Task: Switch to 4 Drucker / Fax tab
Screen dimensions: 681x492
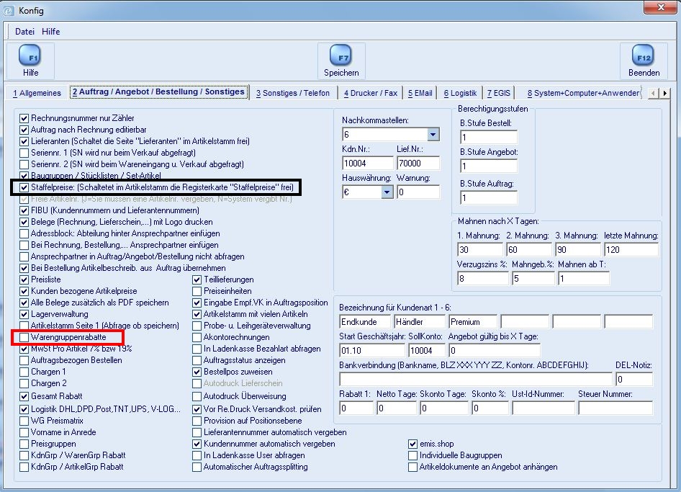Action: [x=371, y=93]
